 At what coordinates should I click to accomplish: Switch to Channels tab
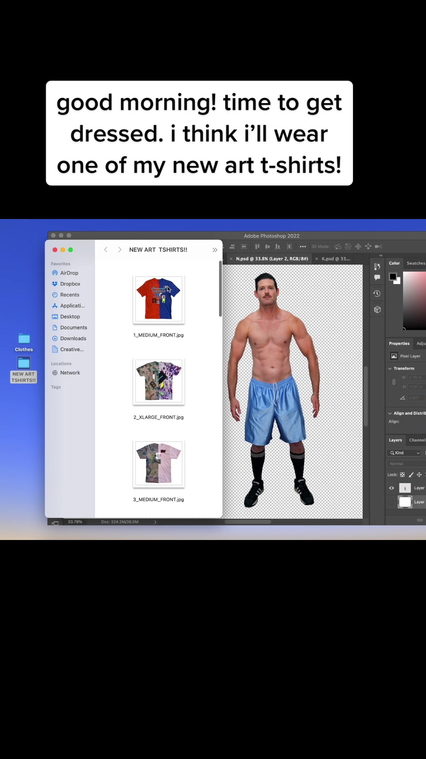pos(417,440)
